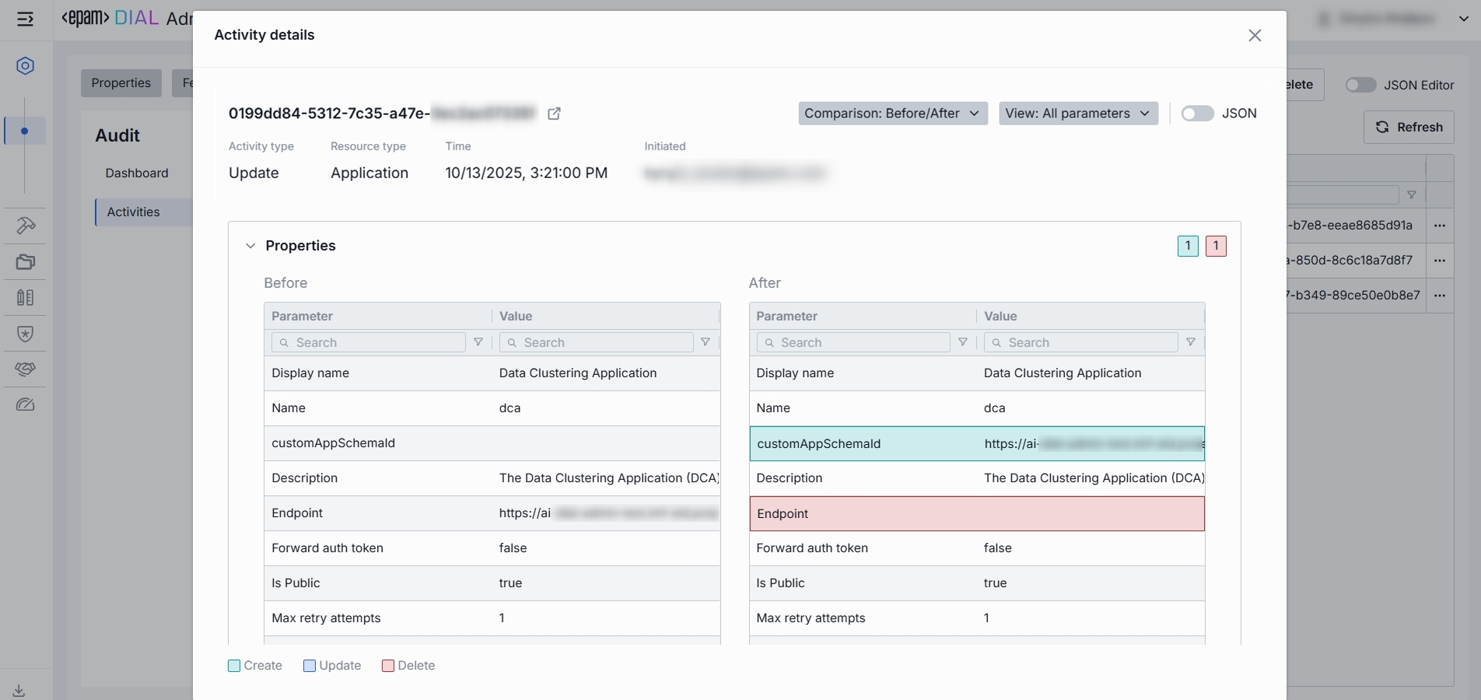Open the View: All parameters dropdown
This screenshot has width=1481, height=700.
(x=1077, y=114)
